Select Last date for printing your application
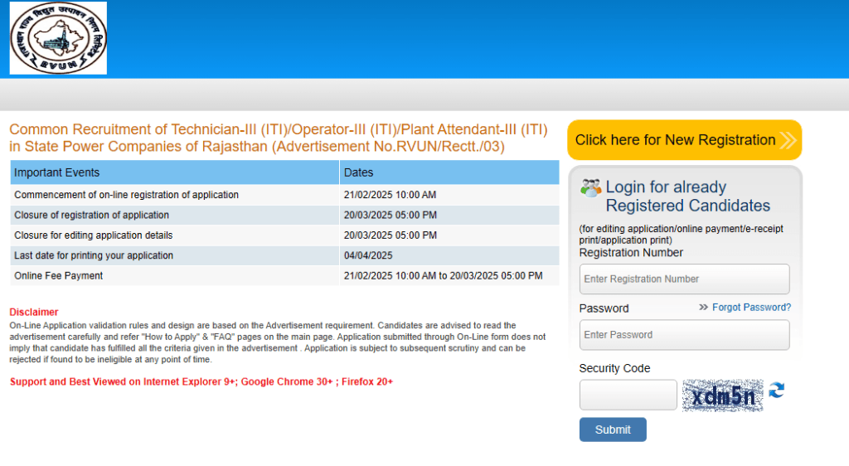Image resolution: width=849 pixels, height=466 pixels. click(94, 255)
